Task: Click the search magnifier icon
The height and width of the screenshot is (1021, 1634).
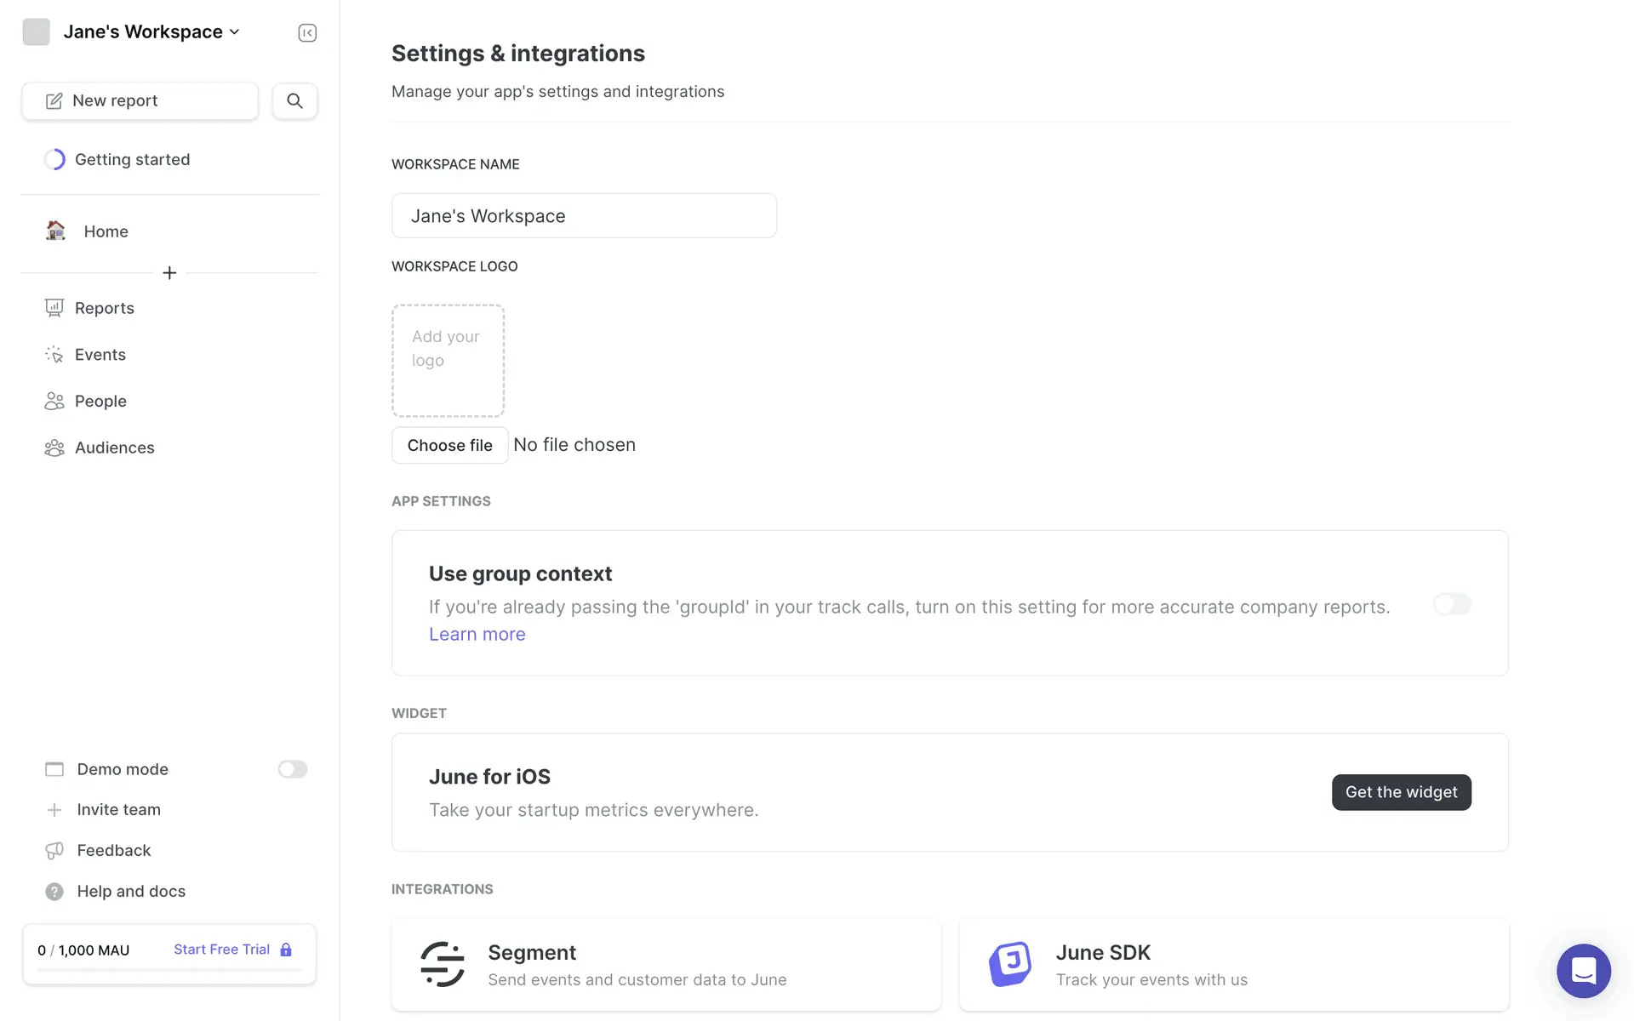Action: (294, 100)
